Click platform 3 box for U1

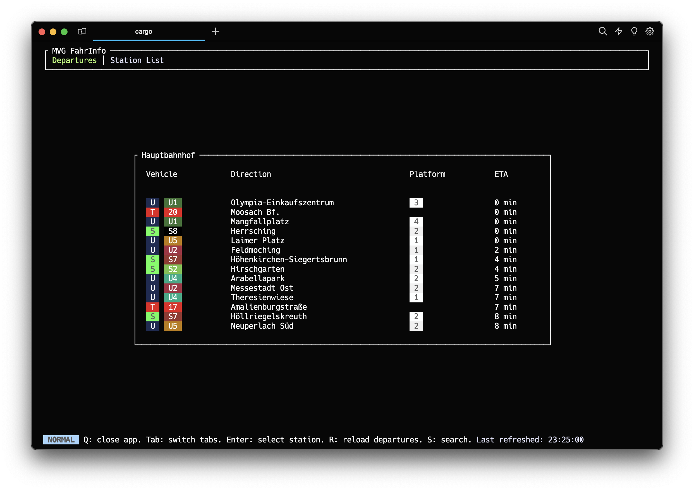(x=416, y=203)
